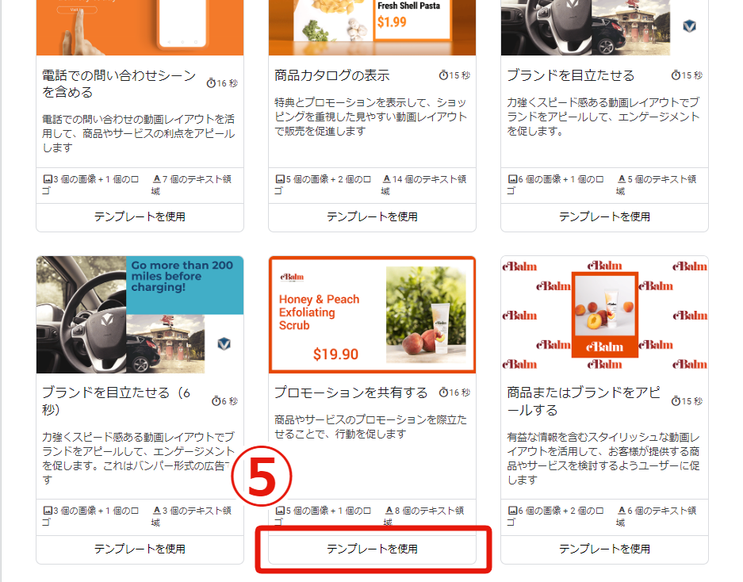Click the text icon beside 8個のテキスト領域
This screenshot has width=743, height=582.
click(389, 511)
